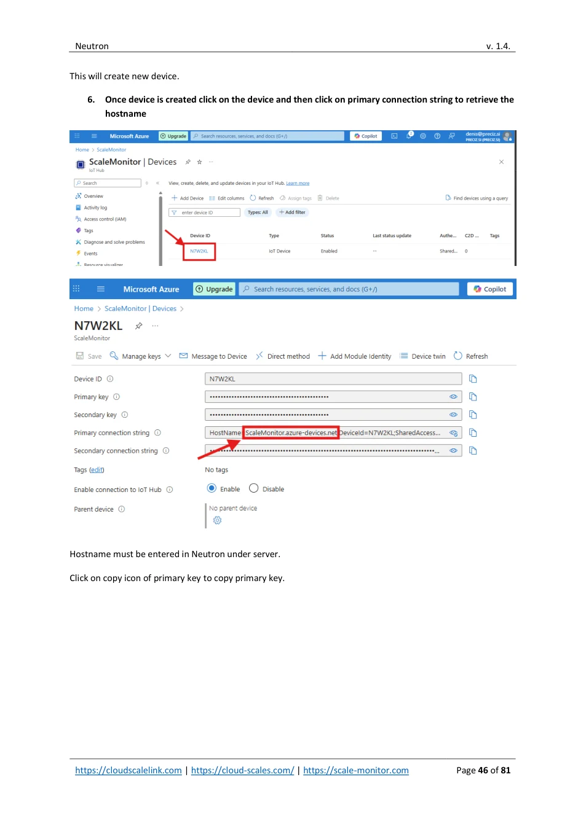
Task: Expand the Manage keys dropdown
Action: (x=141, y=356)
